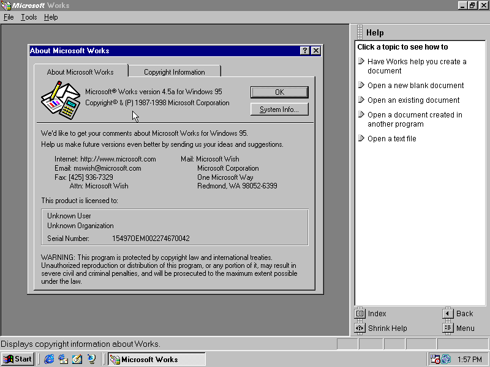Click the Shrink Help icon
Viewport: 490px width, 367px height.
tap(360, 328)
